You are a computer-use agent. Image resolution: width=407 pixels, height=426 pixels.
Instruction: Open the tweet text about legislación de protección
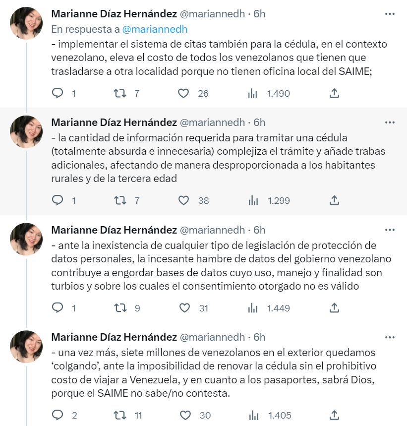click(x=221, y=266)
